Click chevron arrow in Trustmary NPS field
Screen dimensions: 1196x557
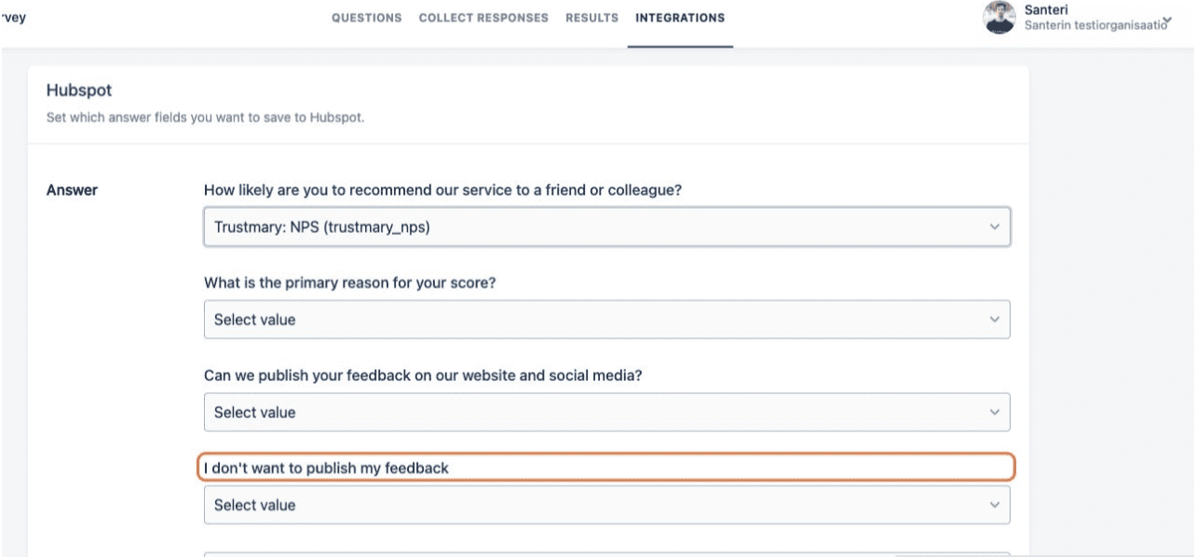[994, 227]
